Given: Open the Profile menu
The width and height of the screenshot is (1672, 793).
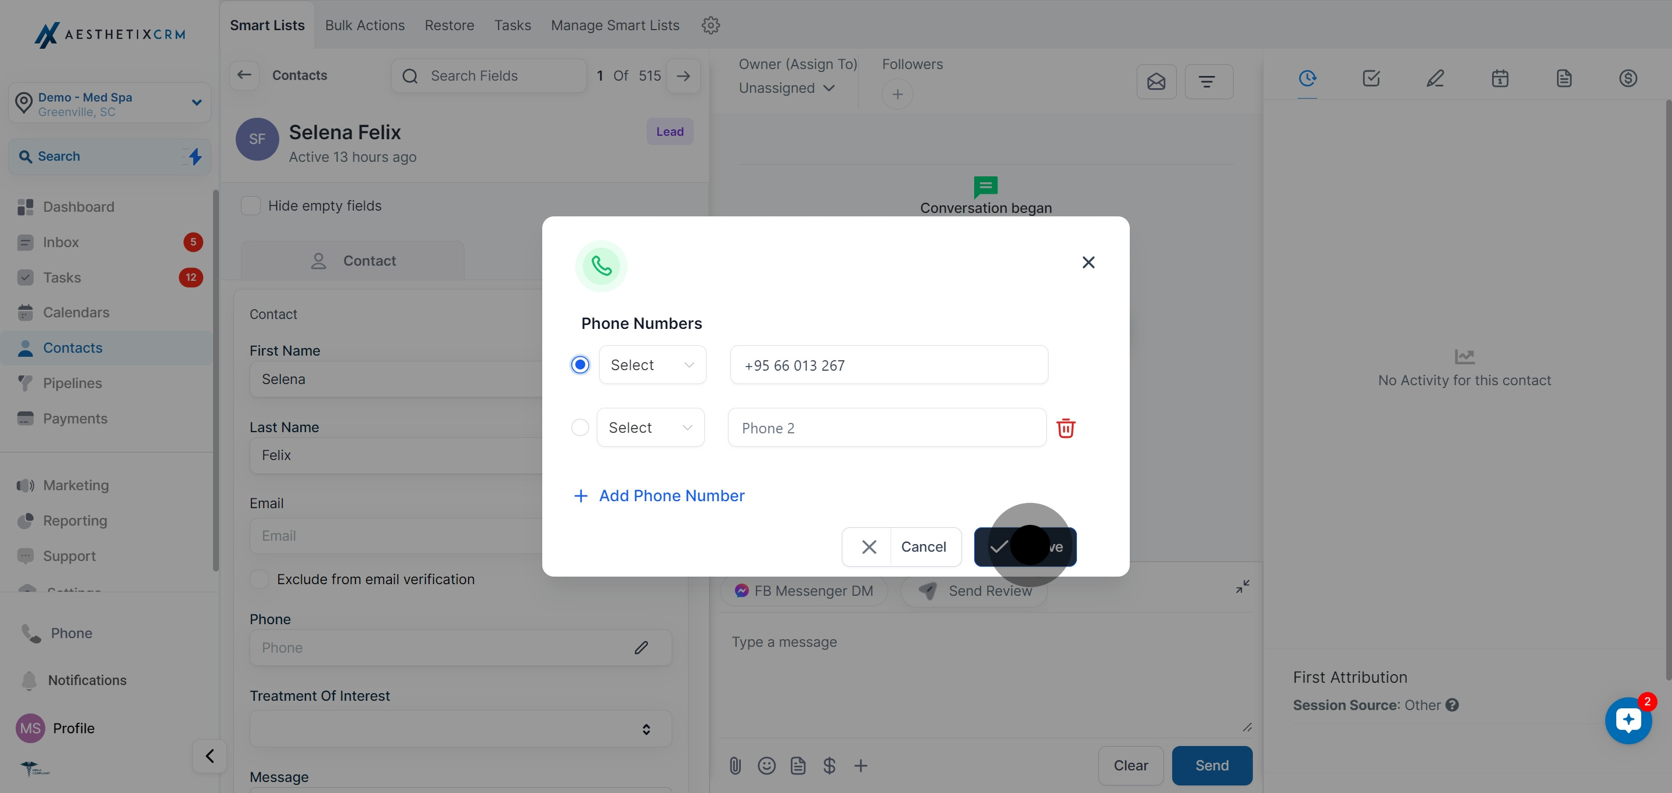Looking at the screenshot, I should coord(56,728).
